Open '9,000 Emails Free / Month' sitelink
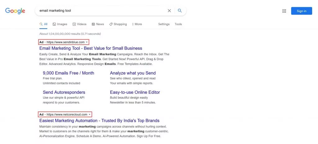This screenshot has height=144, width=318. coord(68,73)
